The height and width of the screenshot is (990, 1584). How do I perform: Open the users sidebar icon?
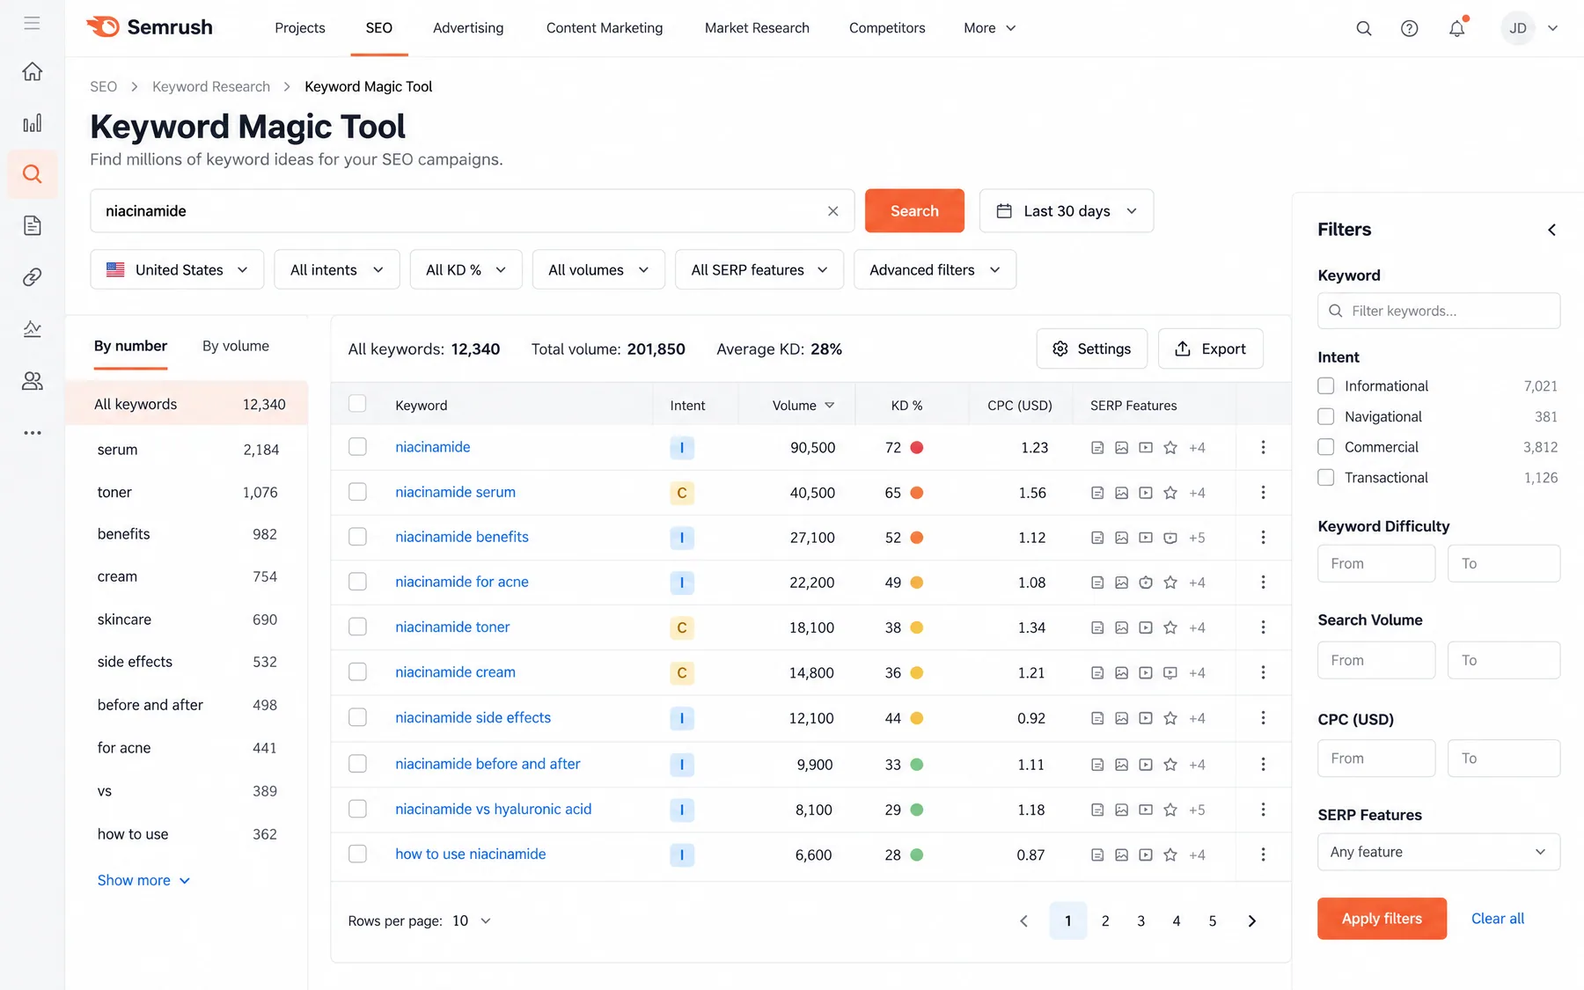(x=32, y=381)
